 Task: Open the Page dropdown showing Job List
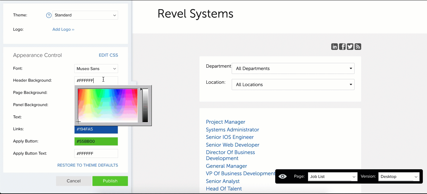pos(332,176)
